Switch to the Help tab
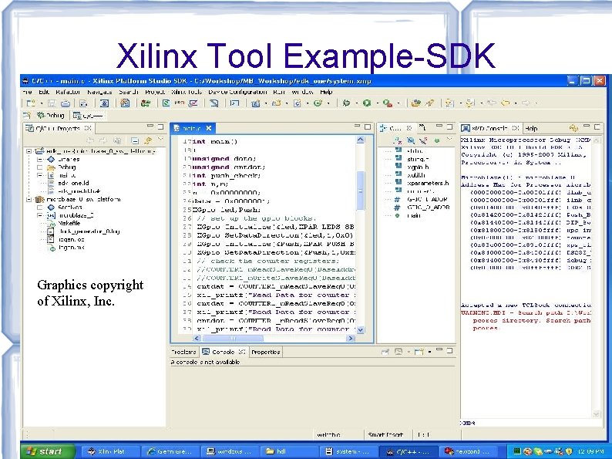Screen dimensions: 612x459 click(531, 128)
